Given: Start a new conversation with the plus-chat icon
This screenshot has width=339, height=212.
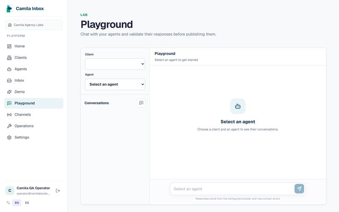Looking at the screenshot, I should pyautogui.click(x=141, y=103).
